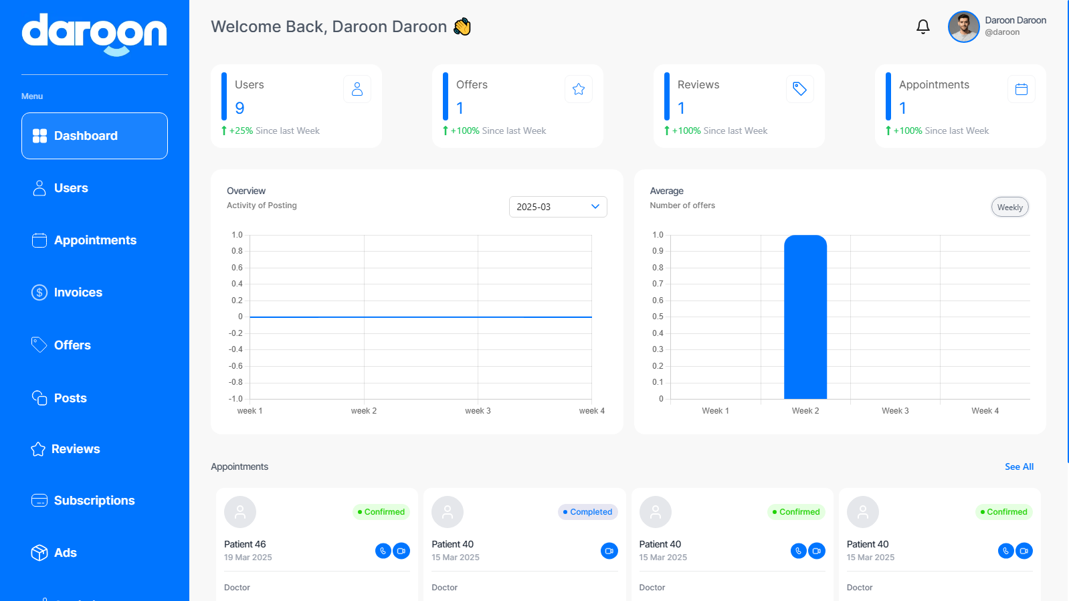Navigate to Subscriptions in sidebar

94,501
